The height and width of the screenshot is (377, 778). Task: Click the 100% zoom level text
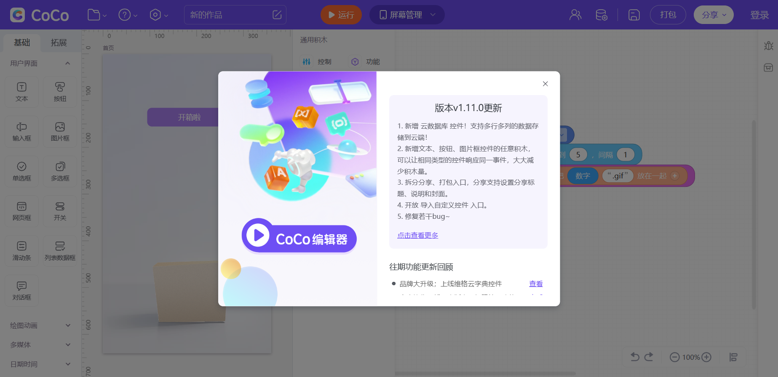click(x=691, y=357)
